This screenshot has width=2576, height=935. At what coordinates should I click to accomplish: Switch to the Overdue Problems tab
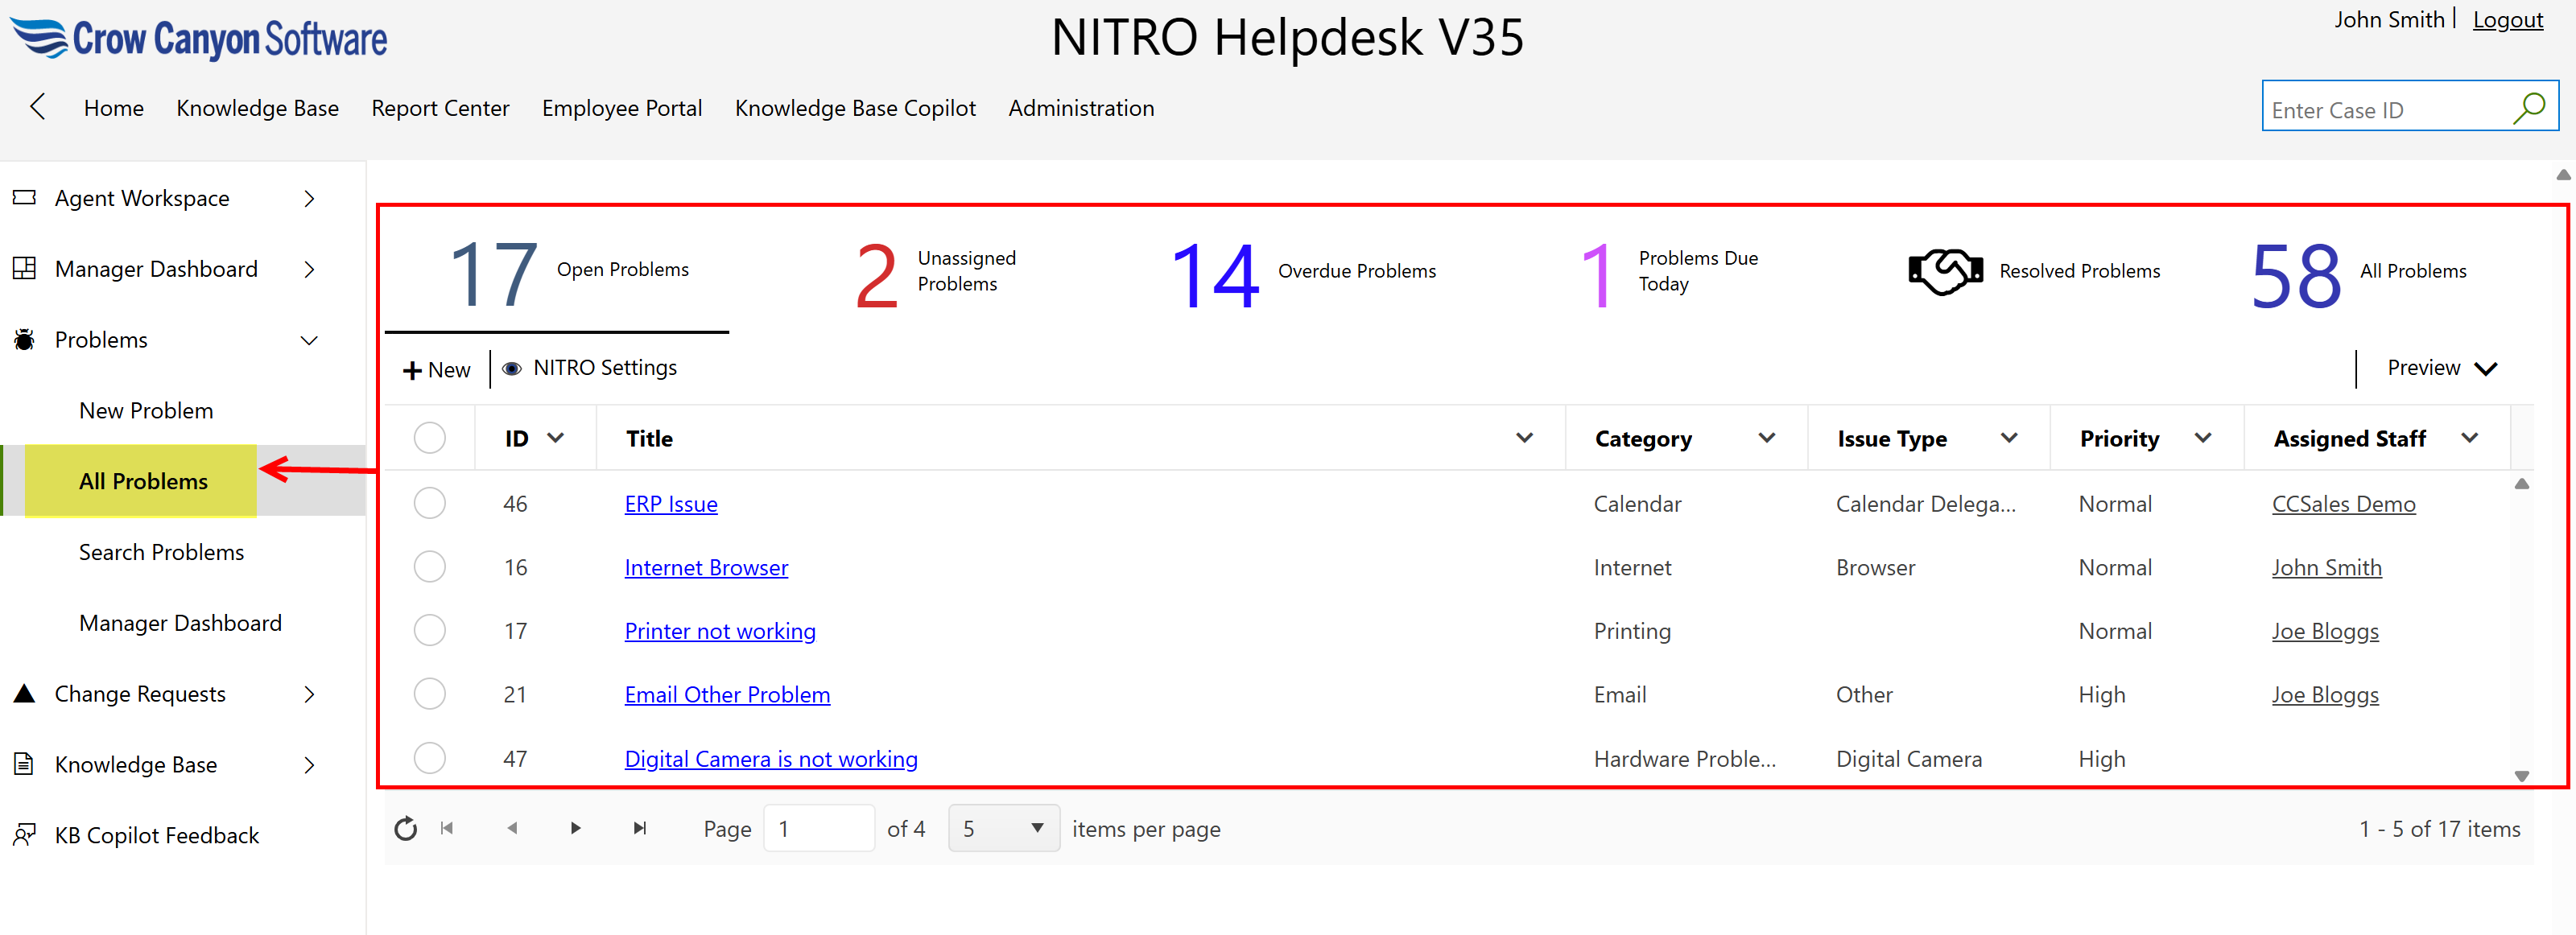[x=1303, y=272]
